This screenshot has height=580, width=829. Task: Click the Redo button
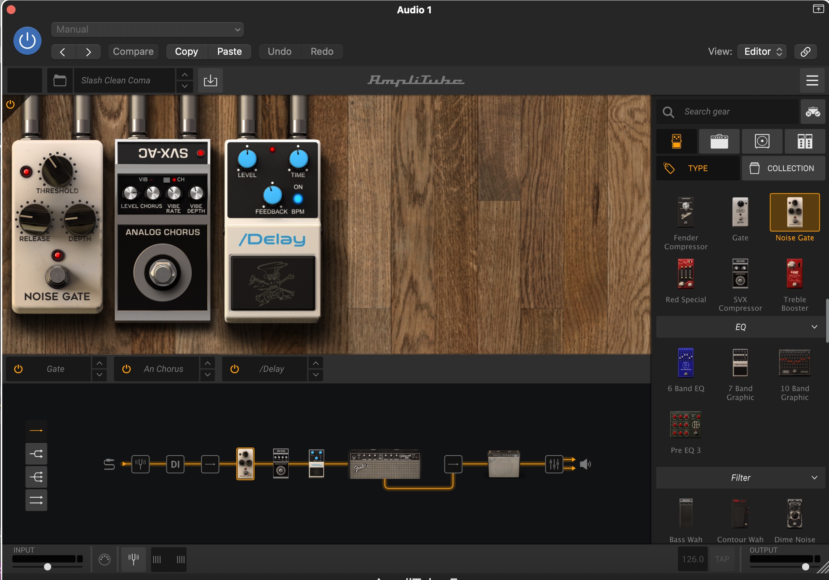point(322,51)
